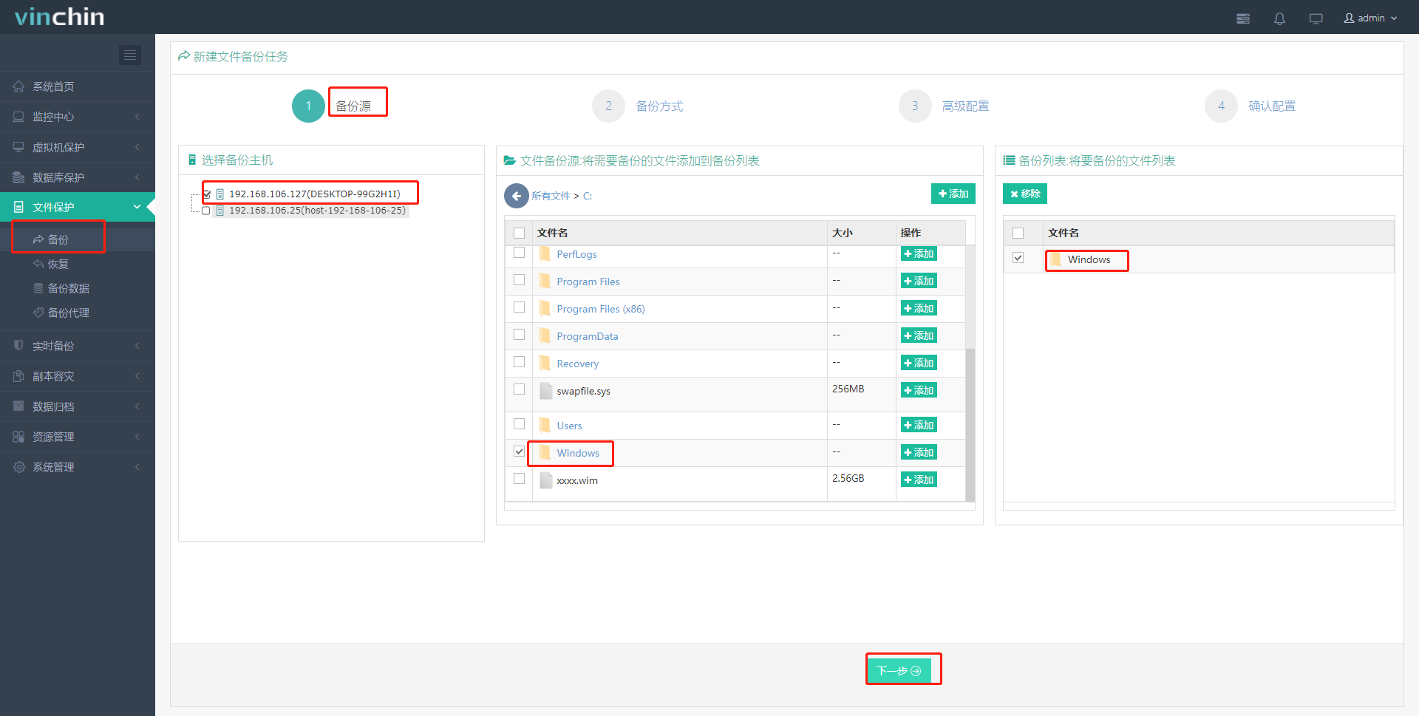1419x716 pixels.
Task: Open the Program Files folder
Action: pos(588,282)
